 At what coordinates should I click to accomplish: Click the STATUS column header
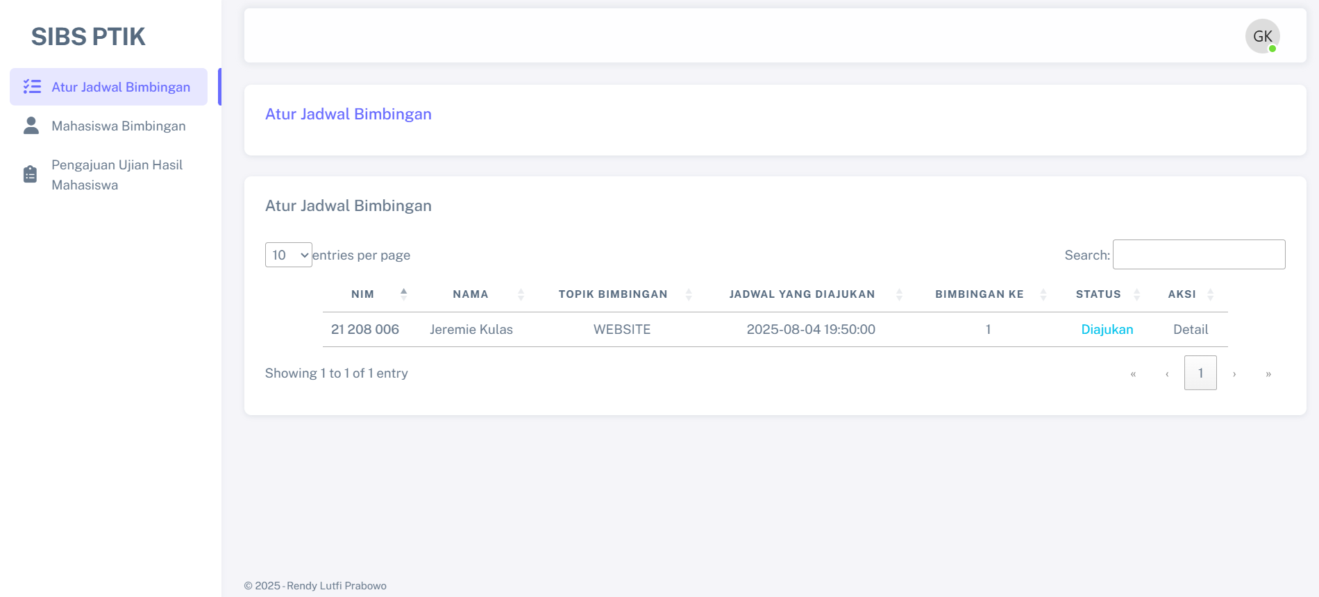(x=1098, y=294)
